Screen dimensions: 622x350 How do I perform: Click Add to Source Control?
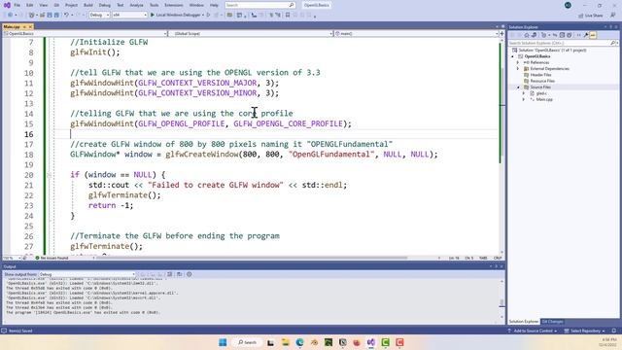(533, 331)
